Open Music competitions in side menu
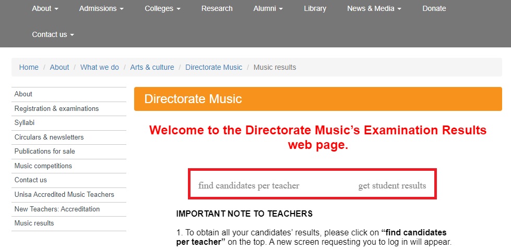This screenshot has width=511, height=251. pos(43,166)
